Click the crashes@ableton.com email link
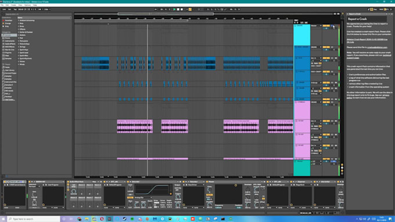This screenshot has width=395, height=222. (377, 48)
